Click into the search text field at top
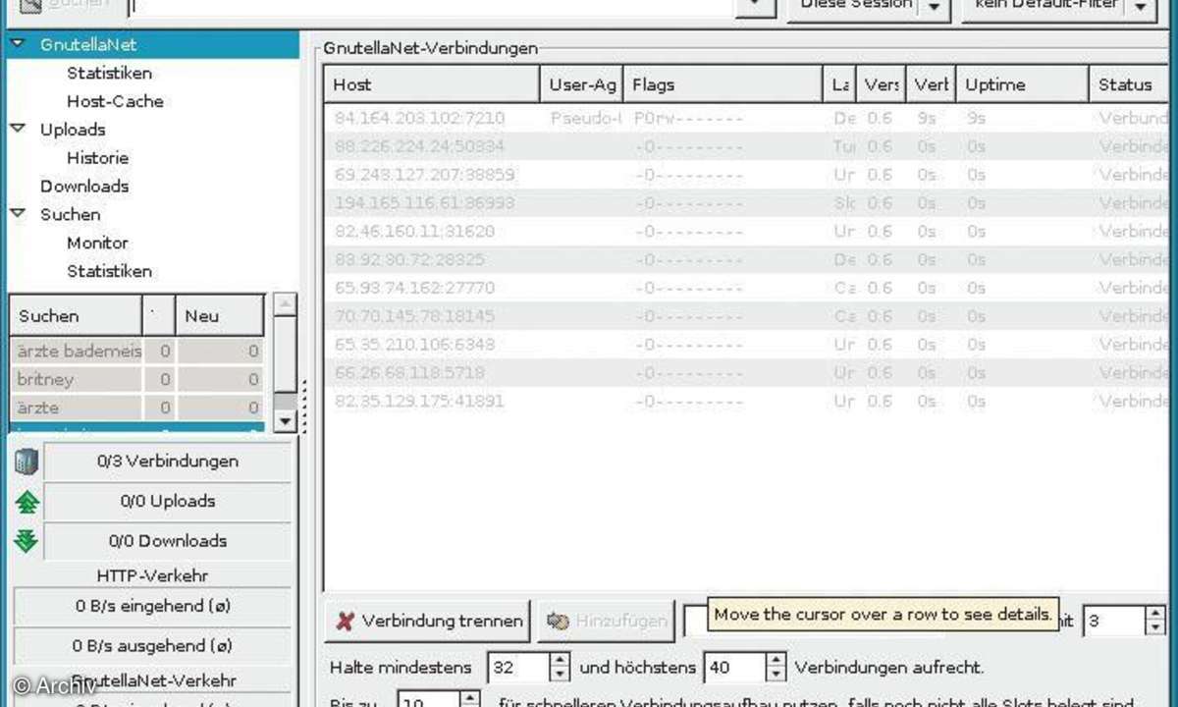The height and width of the screenshot is (707, 1178). coord(432,6)
